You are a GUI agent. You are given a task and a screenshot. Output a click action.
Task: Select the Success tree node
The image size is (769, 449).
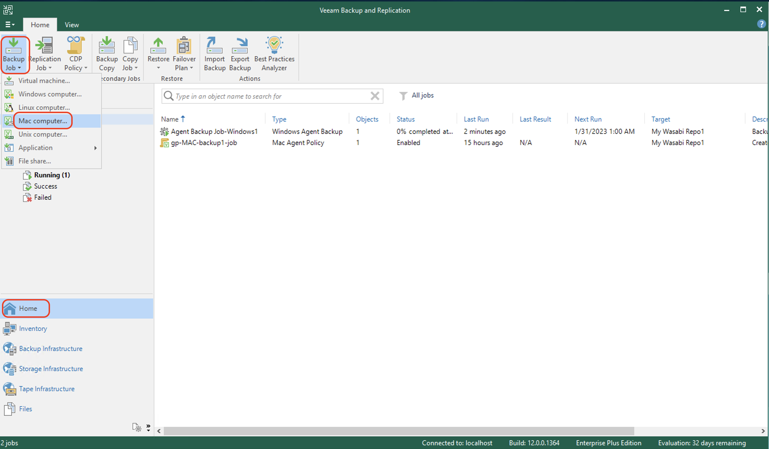coord(46,186)
